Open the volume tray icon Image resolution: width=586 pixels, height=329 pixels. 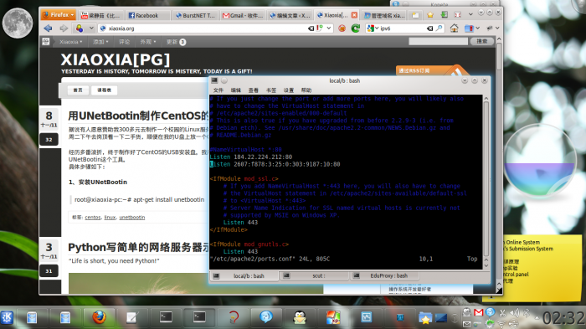[514, 313]
